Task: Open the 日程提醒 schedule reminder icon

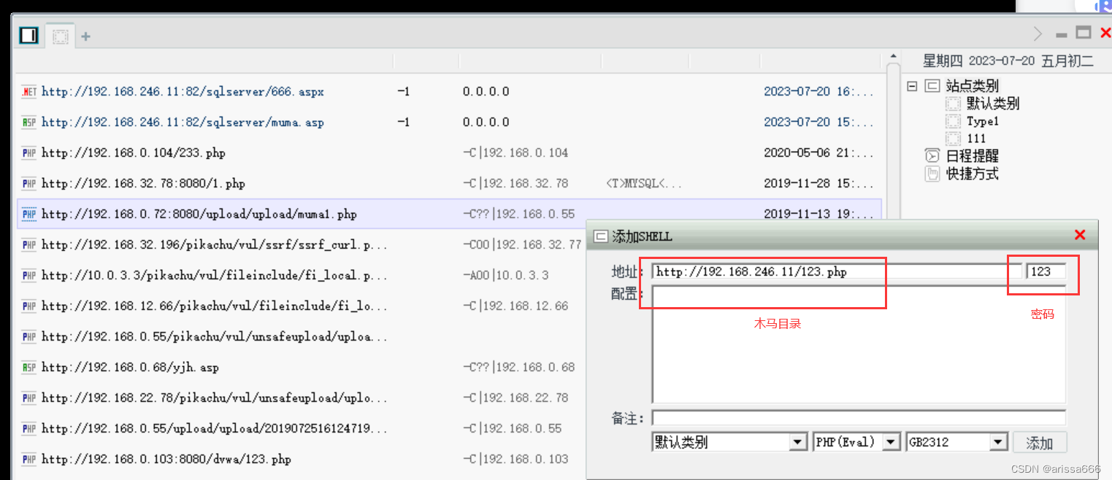Action: point(933,155)
